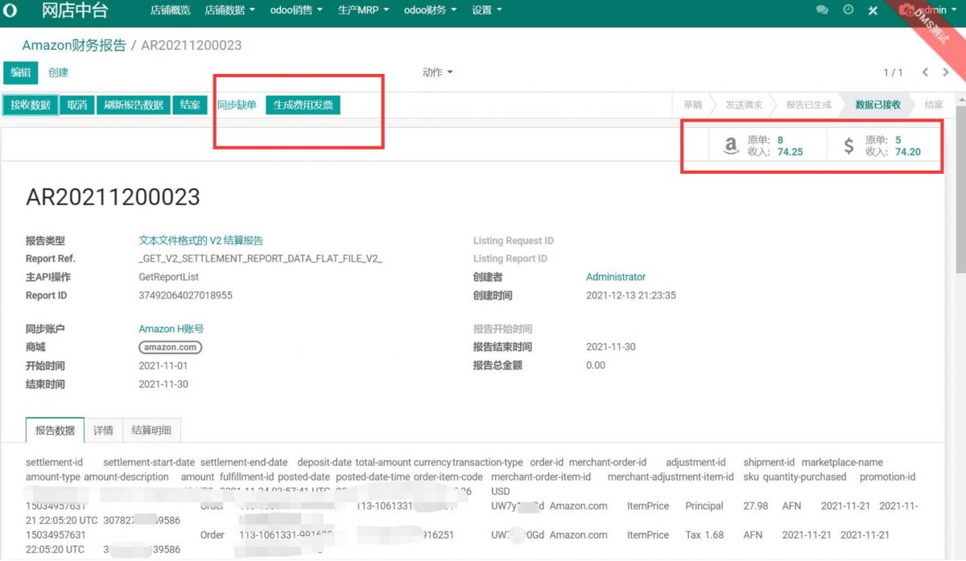Screen dimensions: 966x561
Task: Click the developer tools wrench icon
Action: (873, 10)
